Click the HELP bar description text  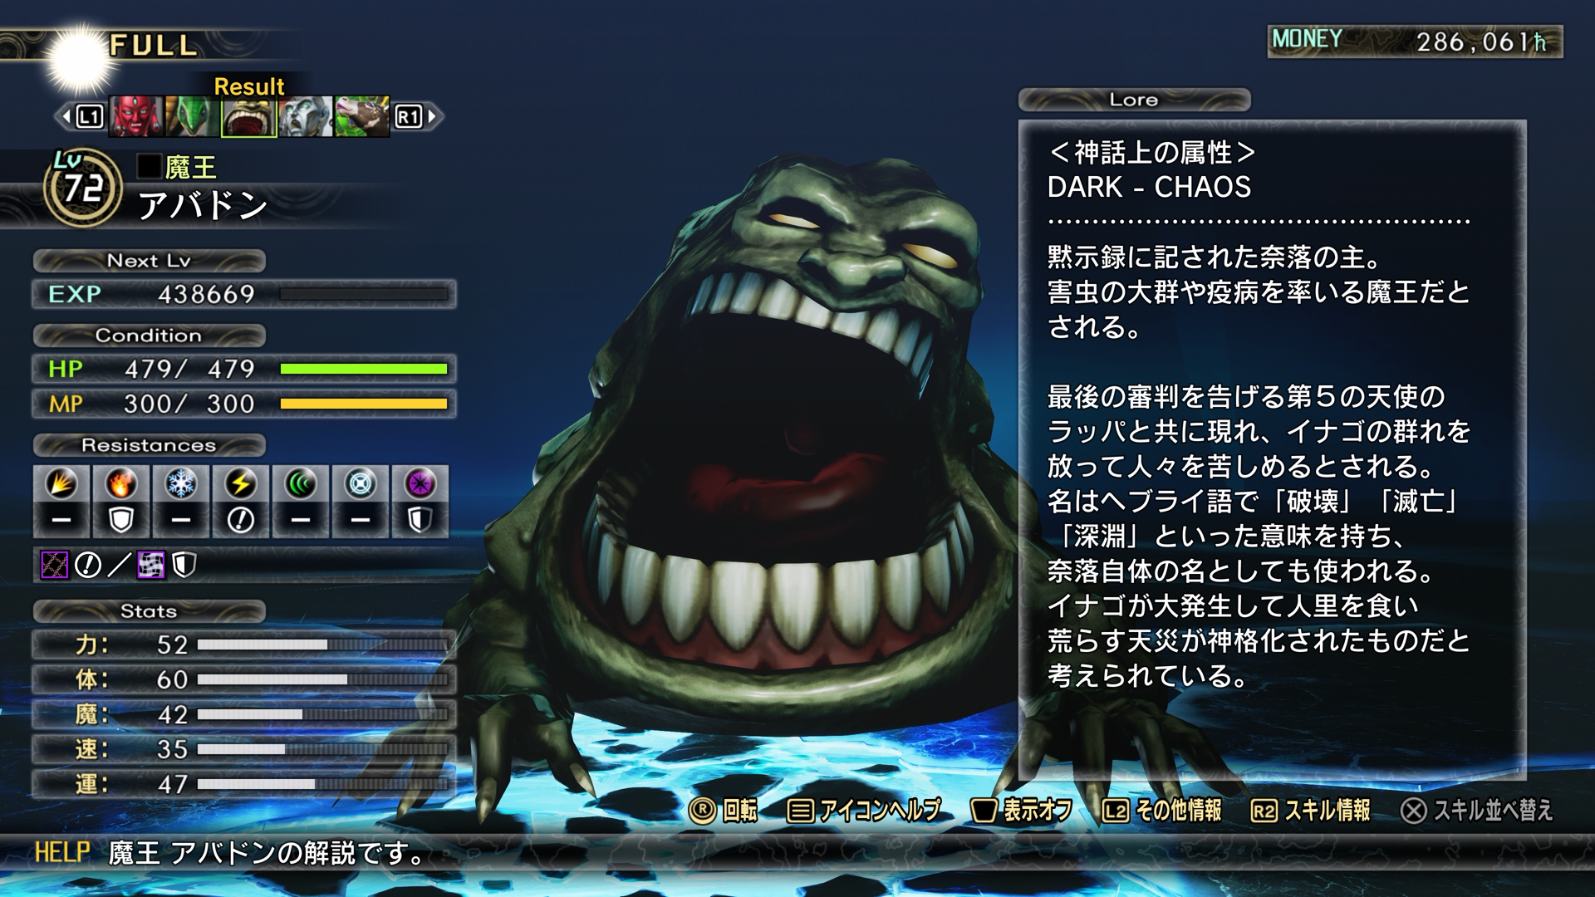point(267,853)
